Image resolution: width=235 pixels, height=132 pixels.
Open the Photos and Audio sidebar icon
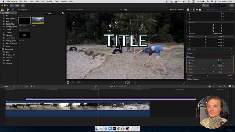[8, 10]
